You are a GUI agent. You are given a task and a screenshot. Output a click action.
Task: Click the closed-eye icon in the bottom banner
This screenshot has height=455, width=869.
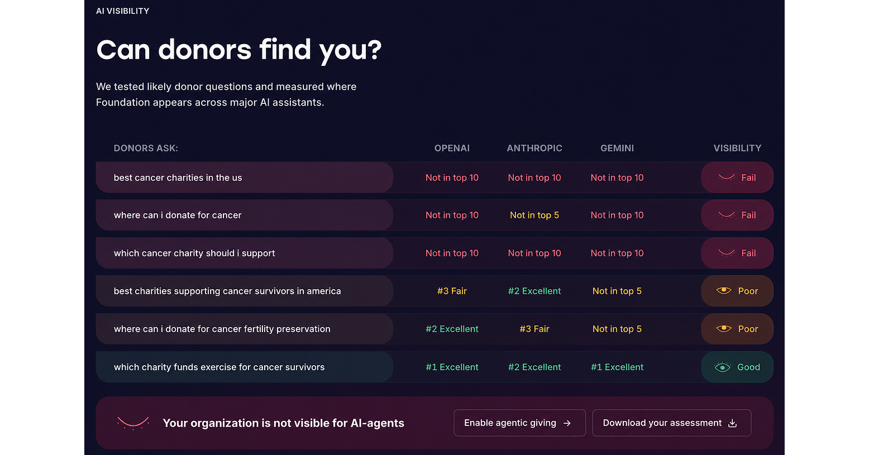(133, 423)
